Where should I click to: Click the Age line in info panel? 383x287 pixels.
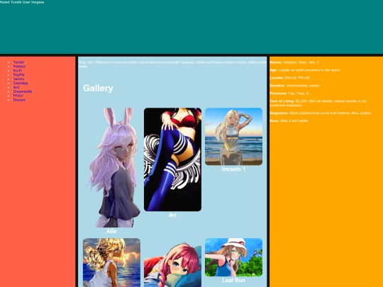click(305, 70)
